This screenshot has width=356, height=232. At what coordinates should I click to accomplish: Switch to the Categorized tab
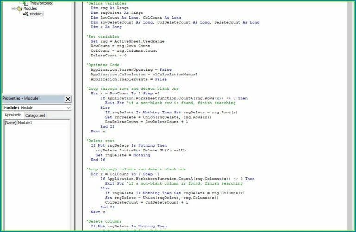point(35,115)
